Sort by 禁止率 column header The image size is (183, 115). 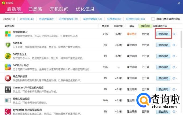pyautogui.click(x=105, y=26)
